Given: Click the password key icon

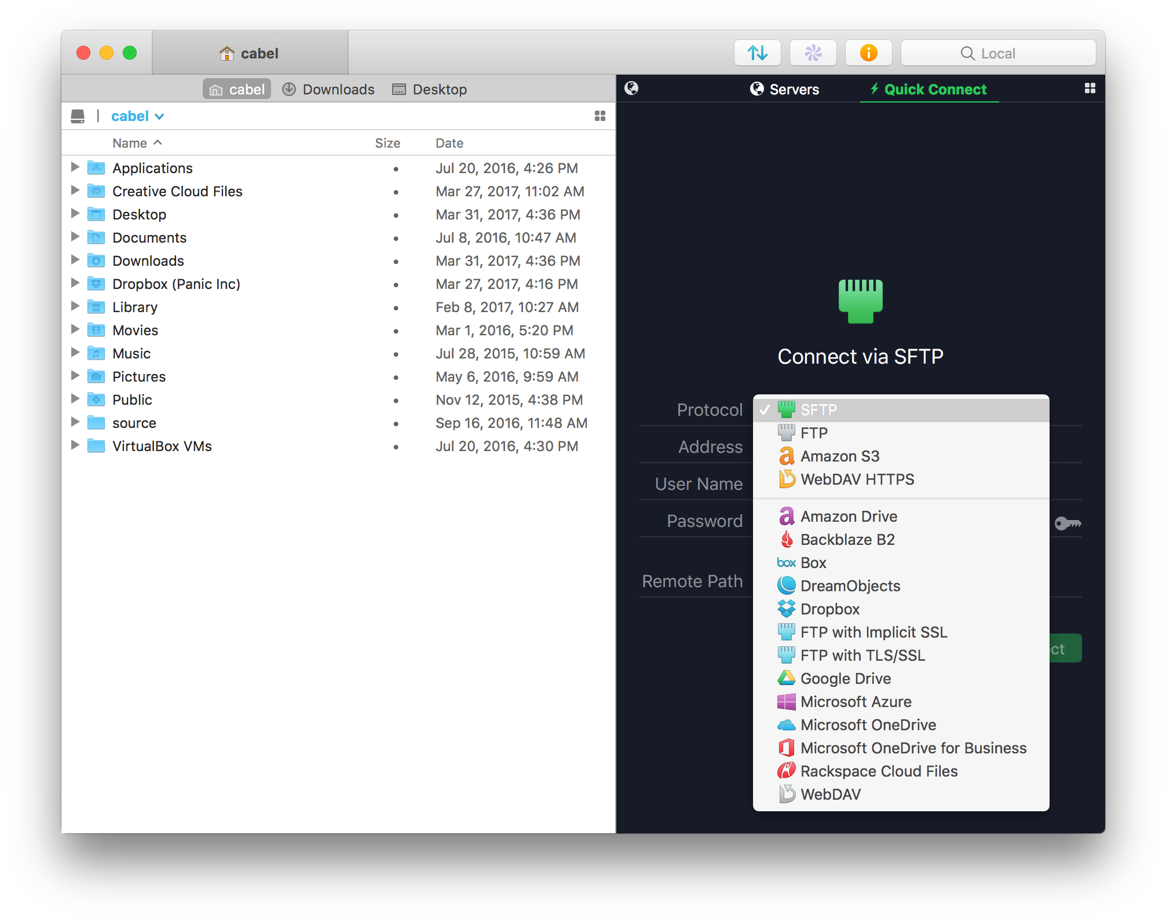Looking at the screenshot, I should click(x=1068, y=523).
